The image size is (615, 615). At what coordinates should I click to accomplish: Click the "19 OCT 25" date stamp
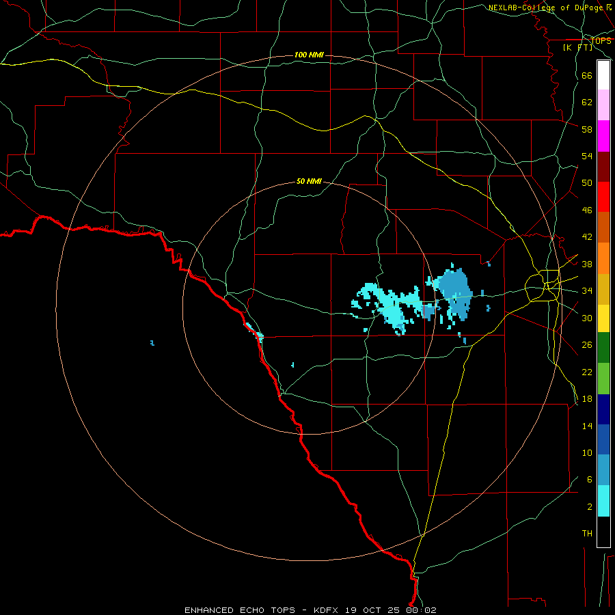pyautogui.click(x=372, y=610)
